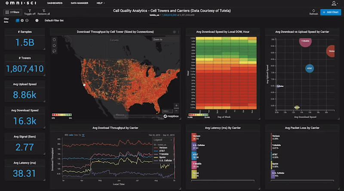Set time bin to 1w
The image size is (344, 191).
pos(80,135)
